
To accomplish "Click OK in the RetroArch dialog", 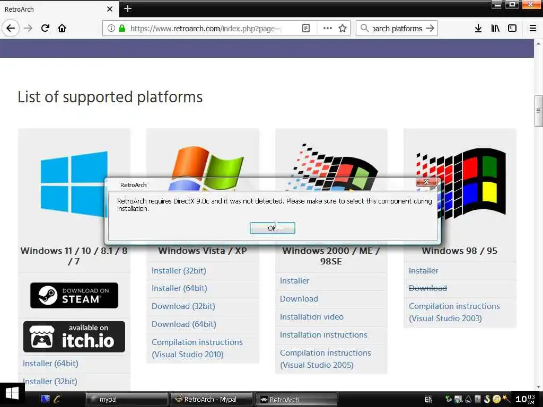I will (272, 228).
